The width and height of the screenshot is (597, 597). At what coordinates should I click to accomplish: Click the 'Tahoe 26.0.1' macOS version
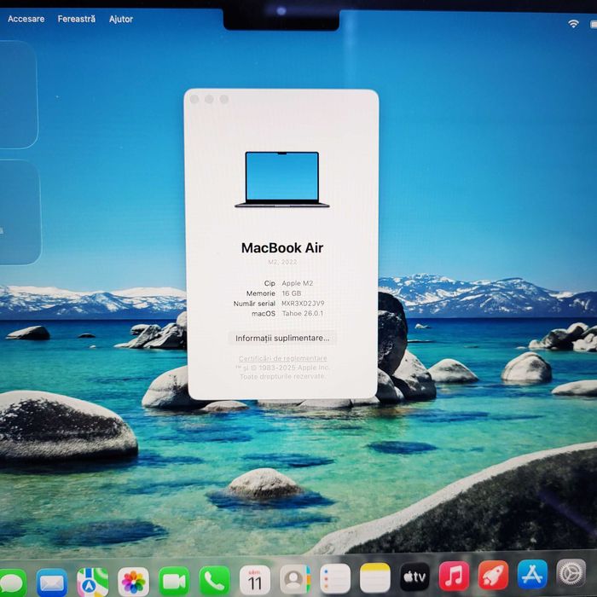pyautogui.click(x=303, y=313)
